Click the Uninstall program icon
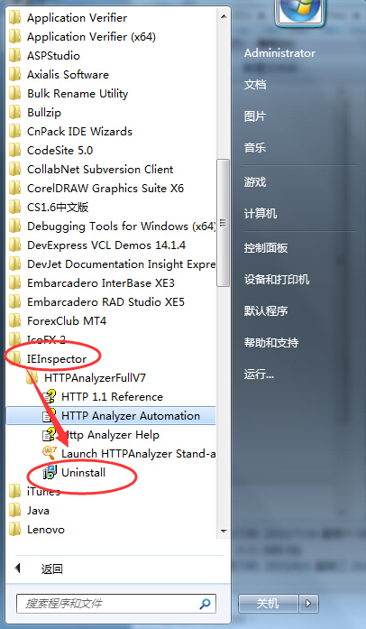This screenshot has width=366, height=629. click(50, 472)
